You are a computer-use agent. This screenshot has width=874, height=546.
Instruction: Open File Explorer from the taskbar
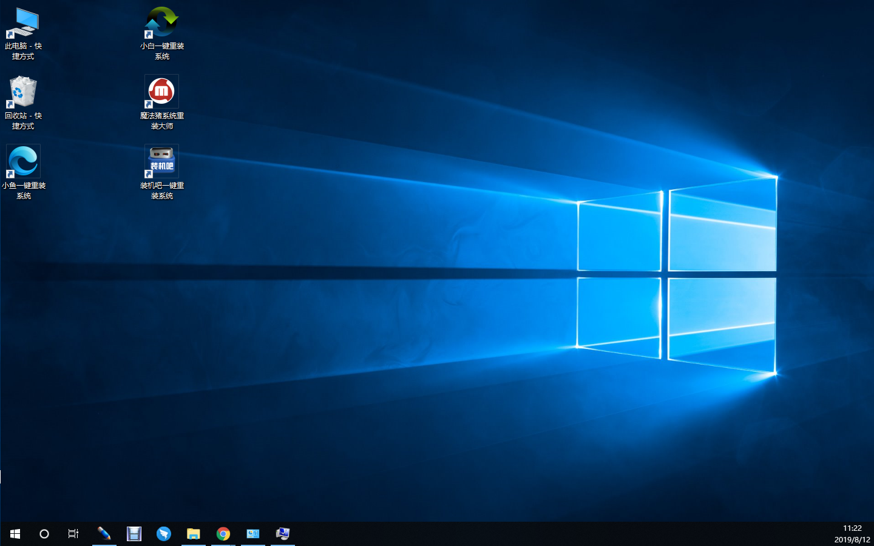point(194,534)
